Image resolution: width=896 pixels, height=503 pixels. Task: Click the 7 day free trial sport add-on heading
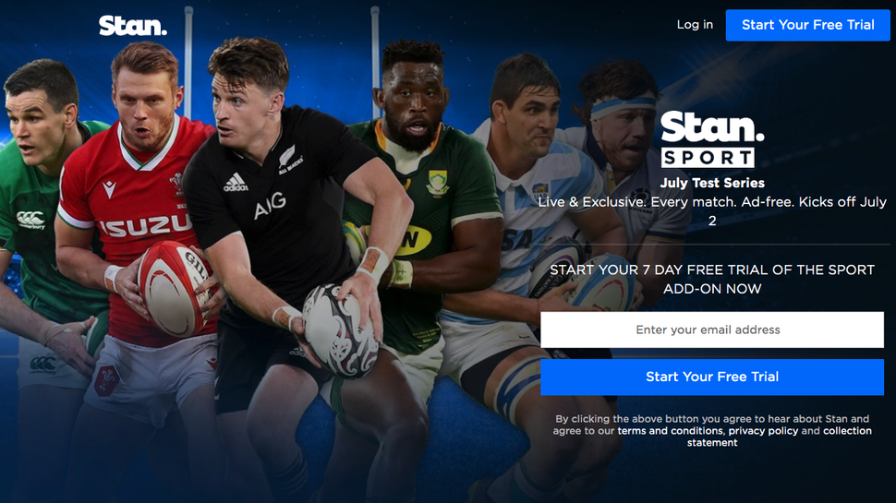712,279
